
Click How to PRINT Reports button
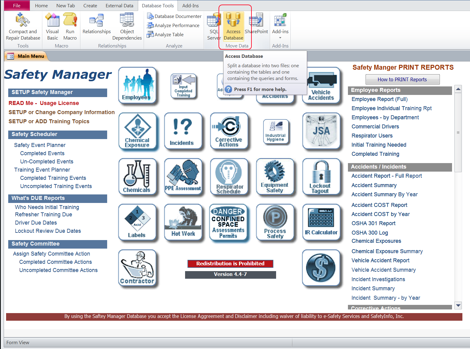tap(402, 79)
